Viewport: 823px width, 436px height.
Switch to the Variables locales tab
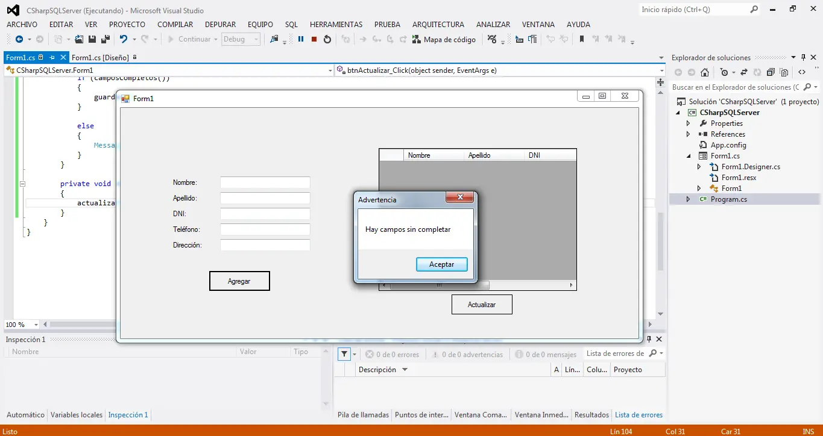coord(77,415)
